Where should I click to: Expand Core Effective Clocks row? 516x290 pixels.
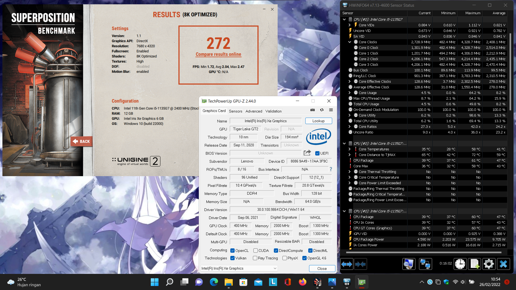point(350,81)
